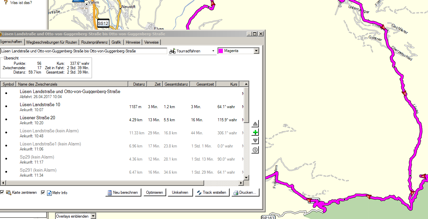The width and height of the screenshot is (428, 219).
Task: Click the route name input field
Action: point(83,51)
